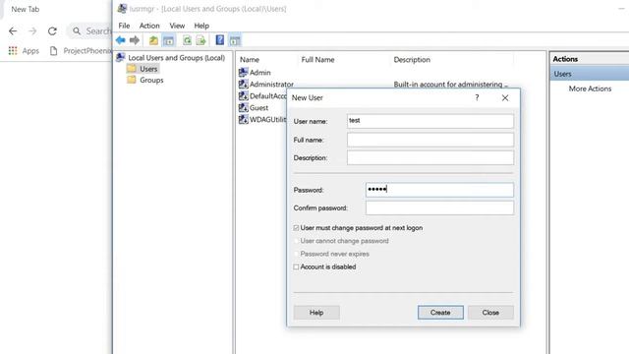This screenshot has height=354, width=629.
Task: Select the New Tab browser tab
Action: 26,9
